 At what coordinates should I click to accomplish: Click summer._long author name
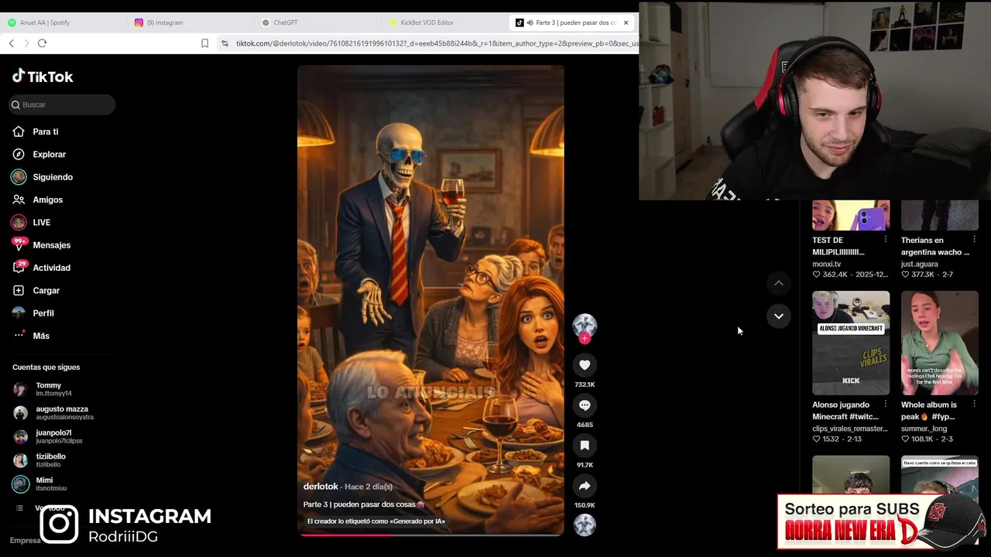coord(924,429)
